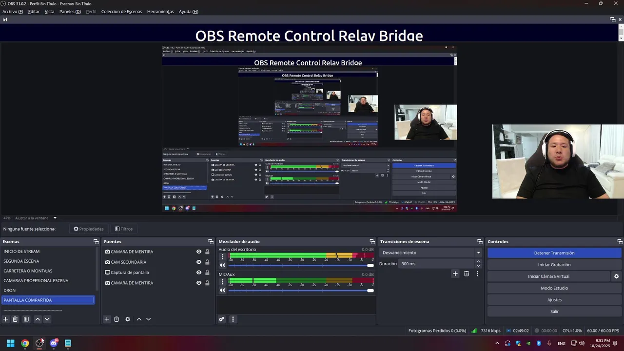The height and width of the screenshot is (351, 624).
Task: Undock the Mezclador de audio panel
Action: [372, 241]
